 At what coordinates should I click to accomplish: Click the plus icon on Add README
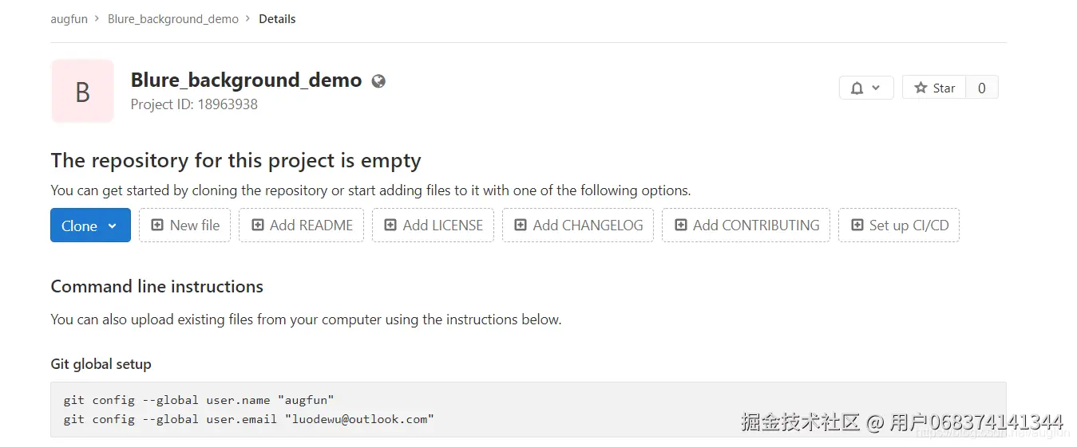pyautogui.click(x=258, y=225)
